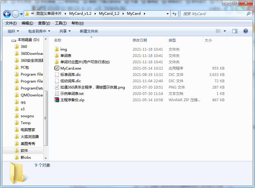This screenshot has width=255, height=188.
Task: Open the address bar history dropdown arrow
Action: [x=167, y=14]
